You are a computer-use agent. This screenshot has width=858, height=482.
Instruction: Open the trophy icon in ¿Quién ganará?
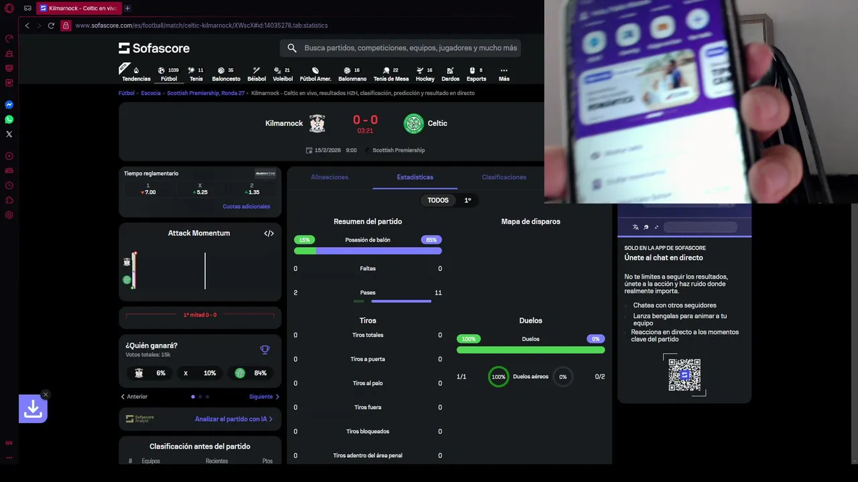click(x=265, y=349)
